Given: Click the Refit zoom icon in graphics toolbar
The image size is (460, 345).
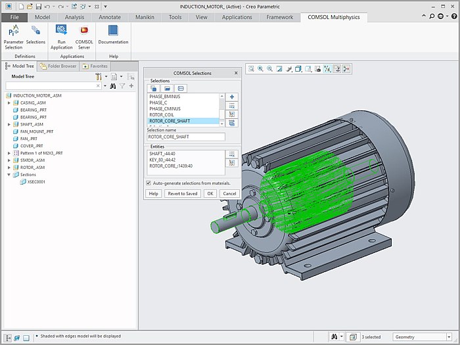Looking at the screenshot, I should (x=251, y=68).
